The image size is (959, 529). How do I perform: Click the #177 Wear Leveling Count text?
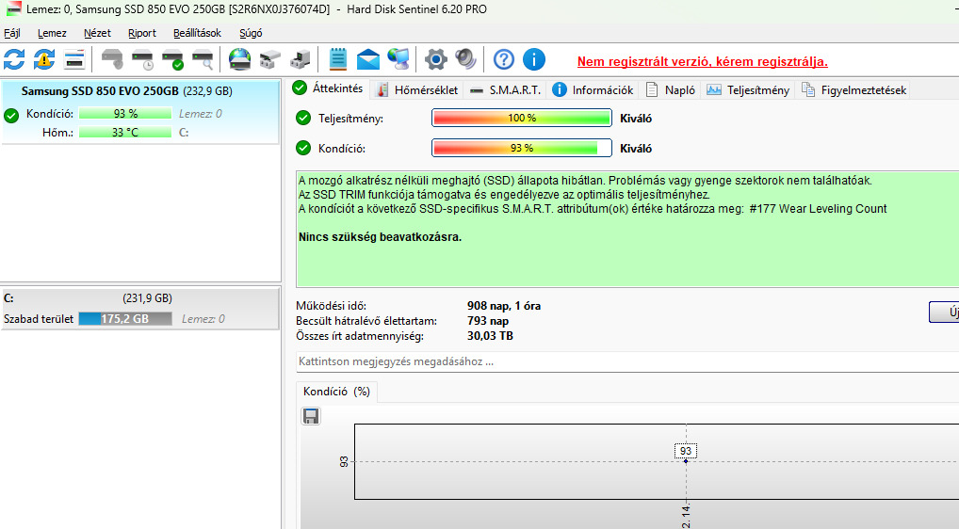click(x=818, y=209)
